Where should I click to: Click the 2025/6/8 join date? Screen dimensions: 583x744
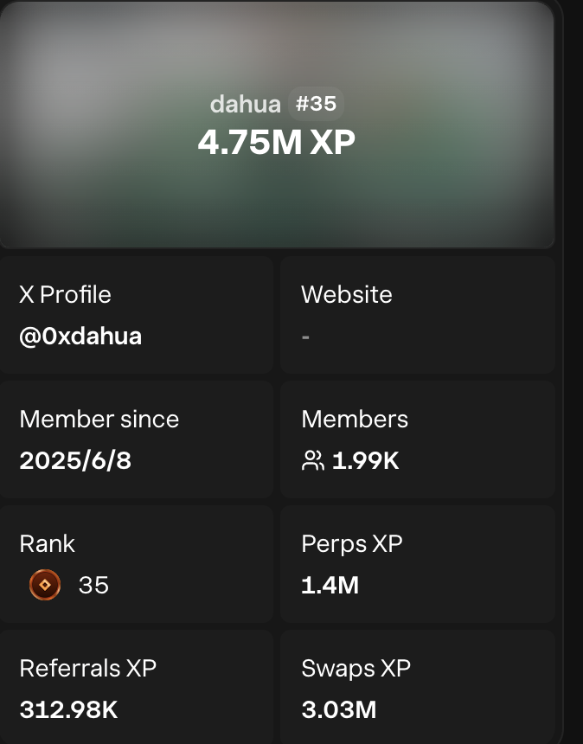pyautogui.click(x=75, y=460)
